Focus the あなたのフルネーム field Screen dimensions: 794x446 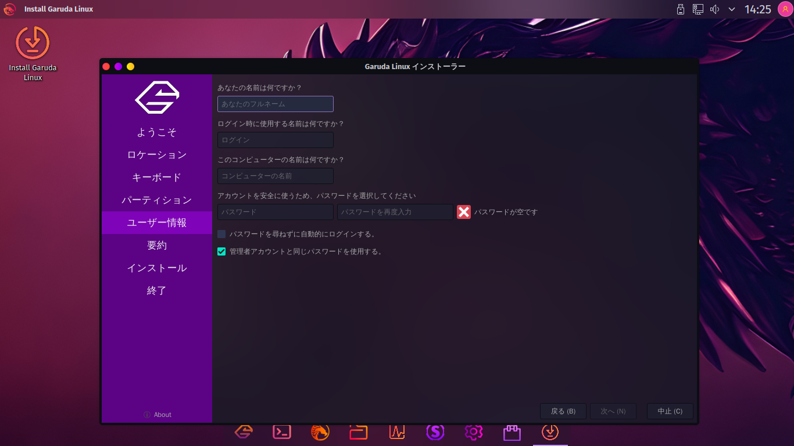[x=276, y=104]
